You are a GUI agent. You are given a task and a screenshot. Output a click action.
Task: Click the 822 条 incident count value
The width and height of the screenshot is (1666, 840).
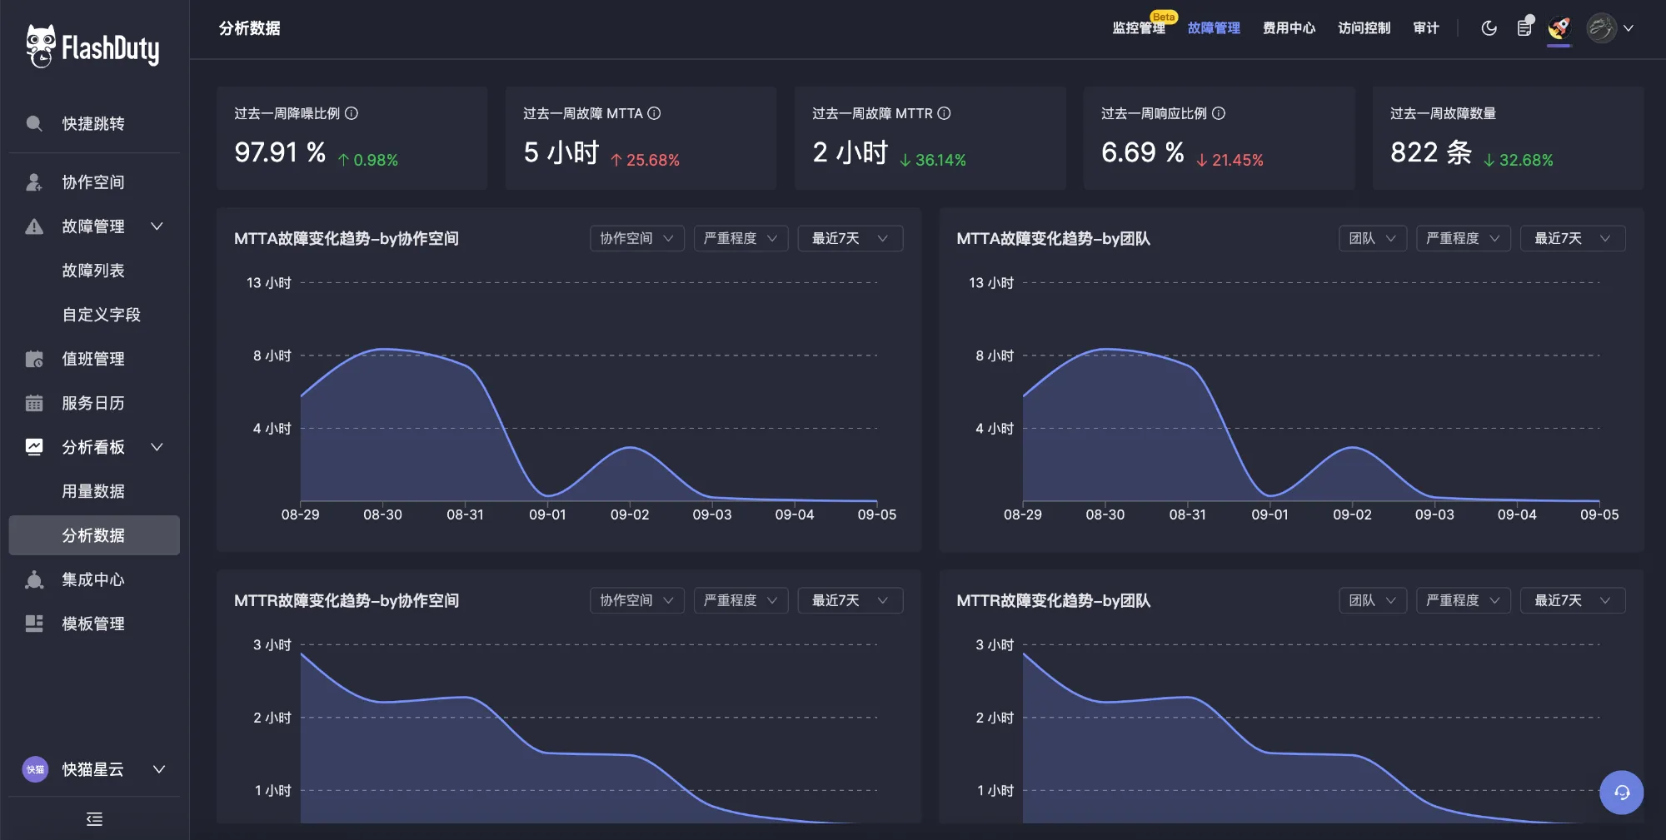1431,152
